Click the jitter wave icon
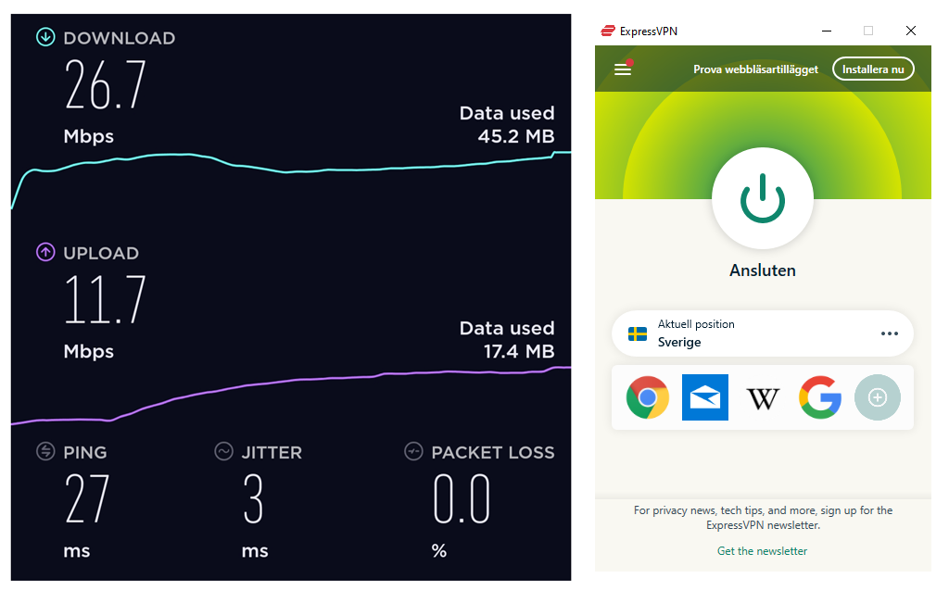This screenshot has width=949, height=591. [x=224, y=451]
